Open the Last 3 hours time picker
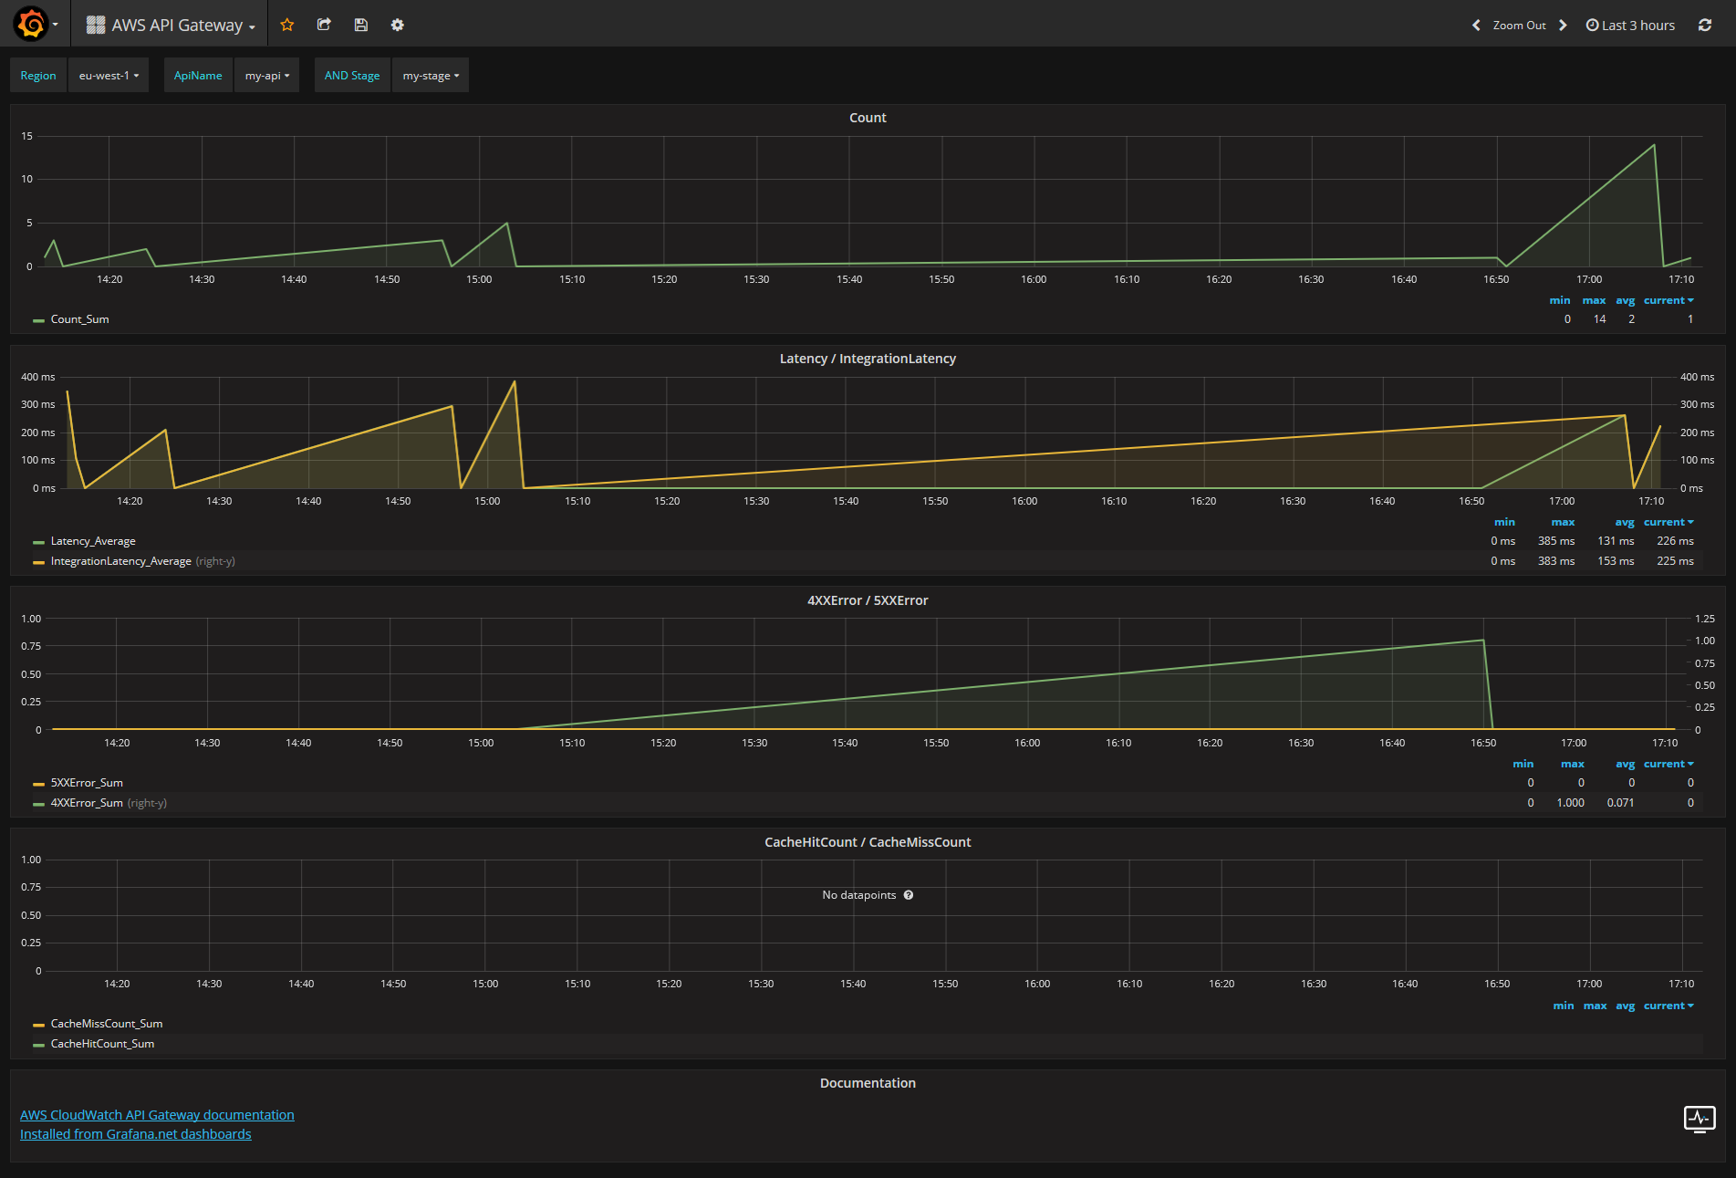Viewport: 1736px width, 1178px height. pos(1630,26)
